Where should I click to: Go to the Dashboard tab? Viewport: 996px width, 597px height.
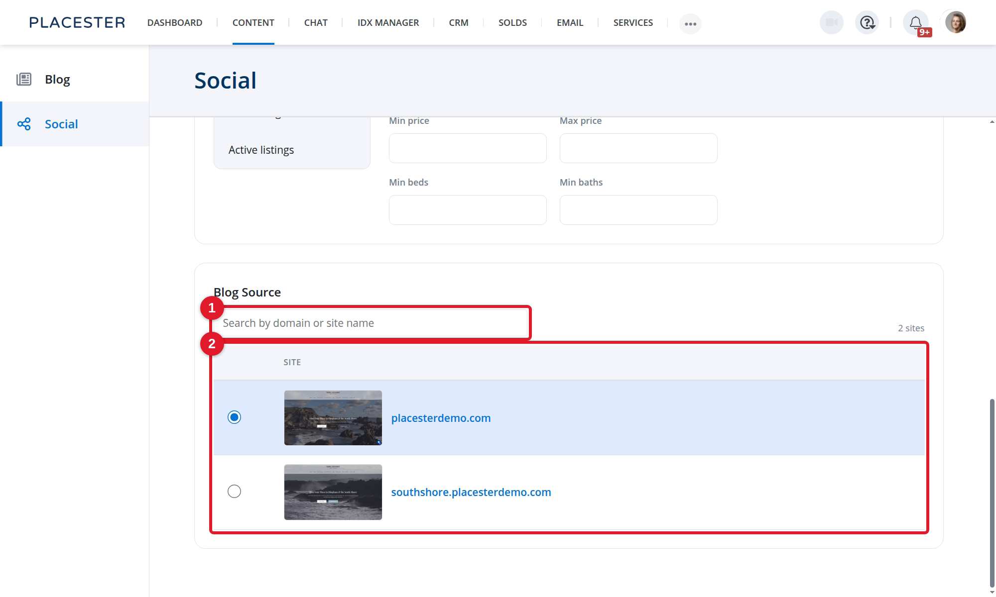click(x=175, y=22)
